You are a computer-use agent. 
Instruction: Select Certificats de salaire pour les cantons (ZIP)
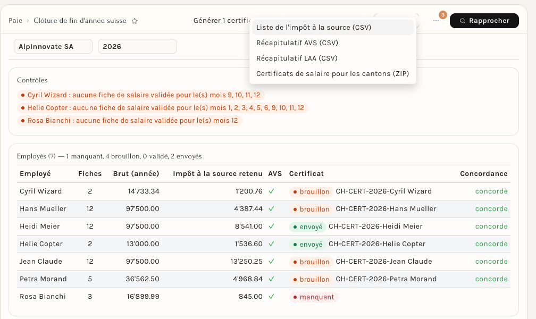[333, 73]
